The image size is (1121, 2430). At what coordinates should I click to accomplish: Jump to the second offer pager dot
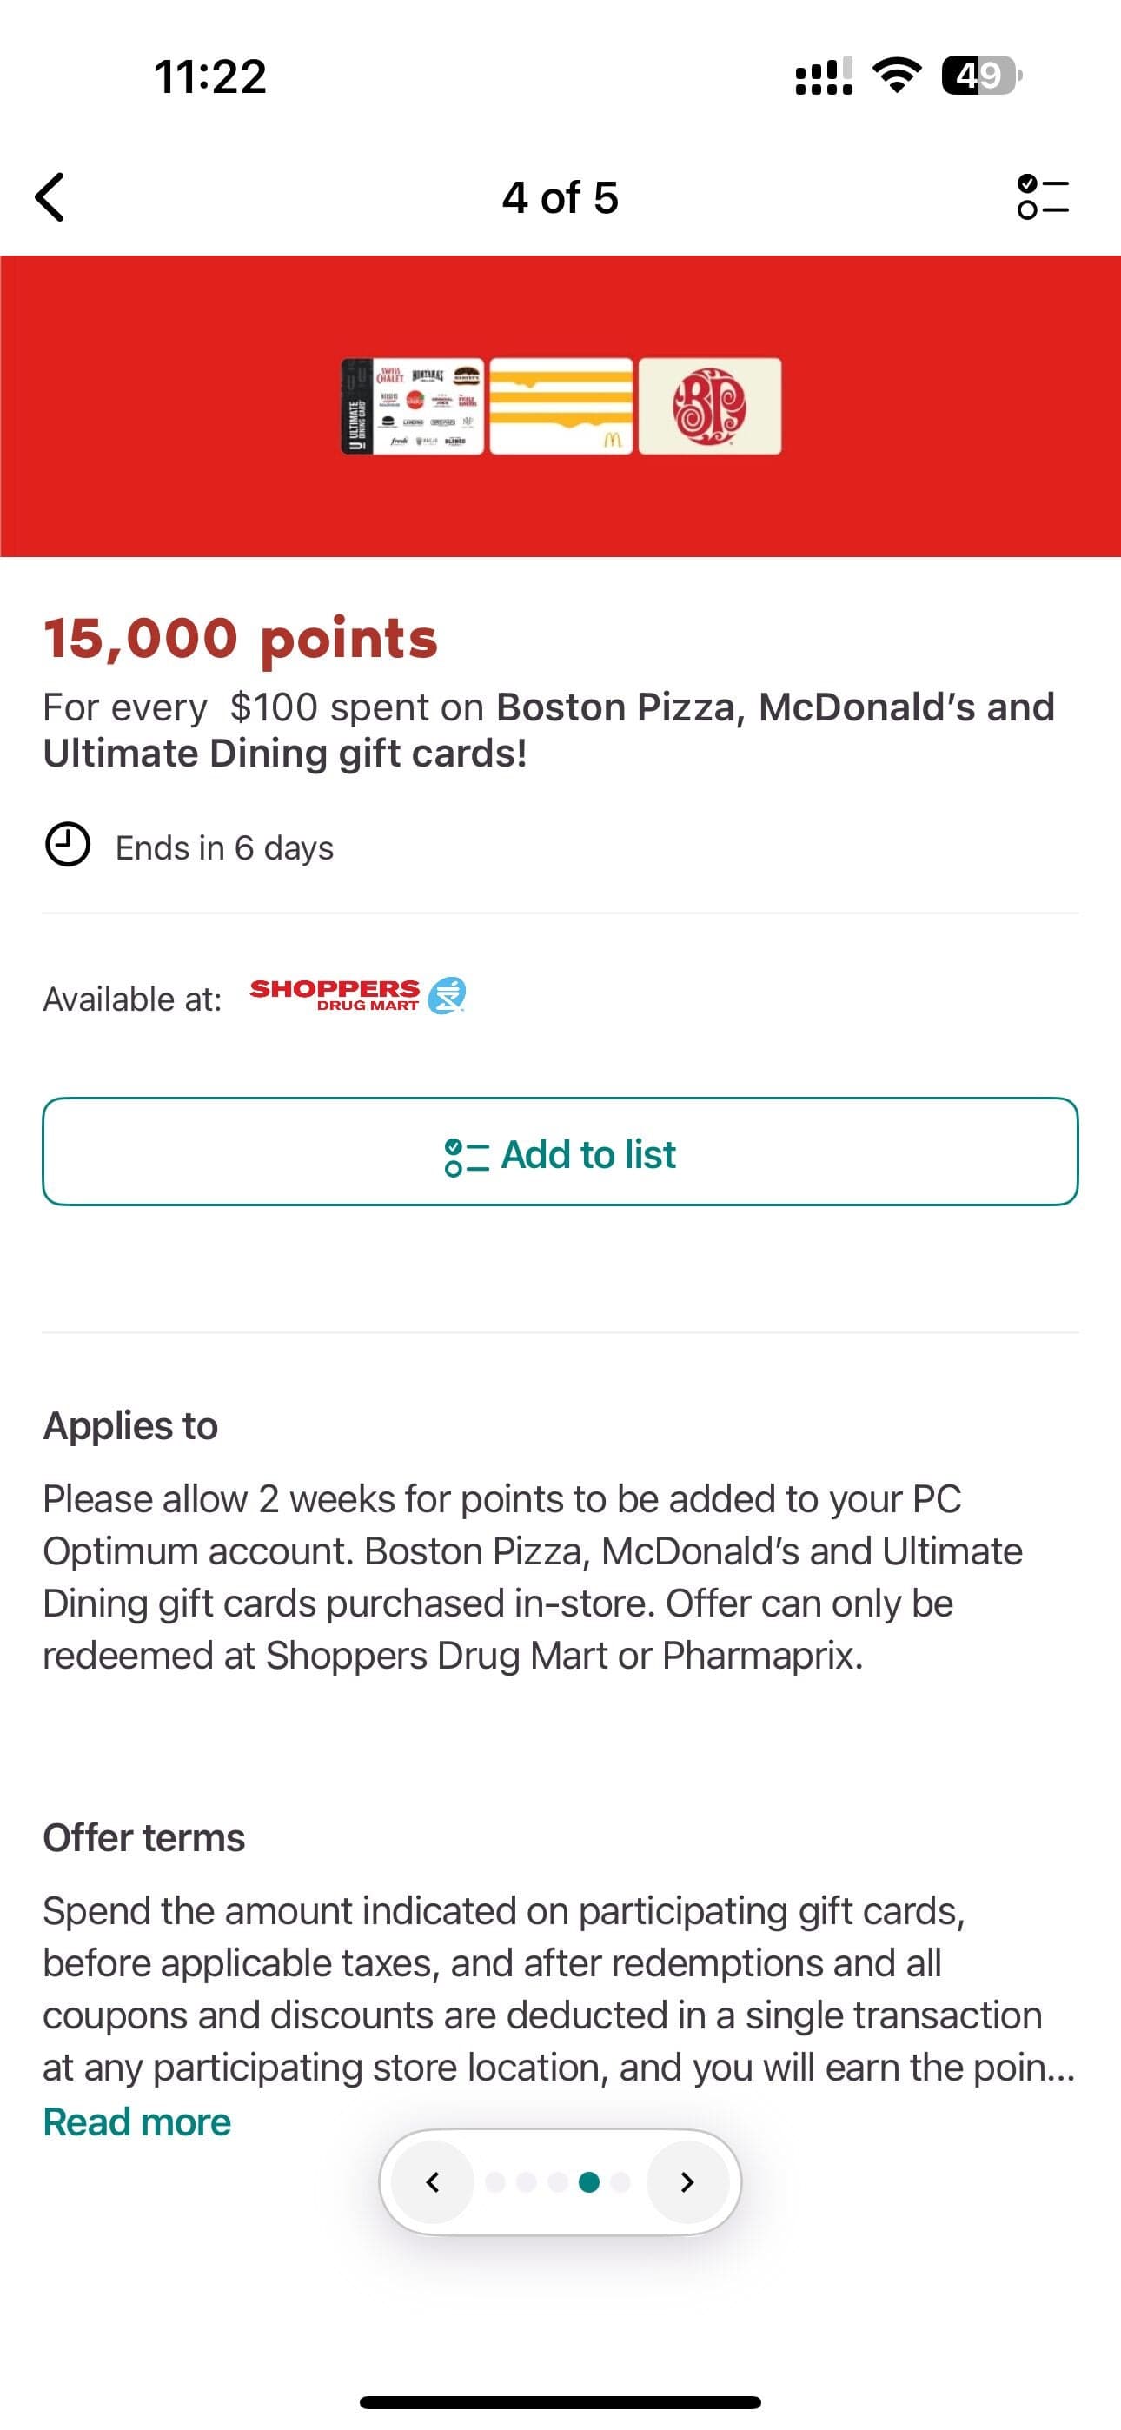pyautogui.click(x=527, y=2182)
